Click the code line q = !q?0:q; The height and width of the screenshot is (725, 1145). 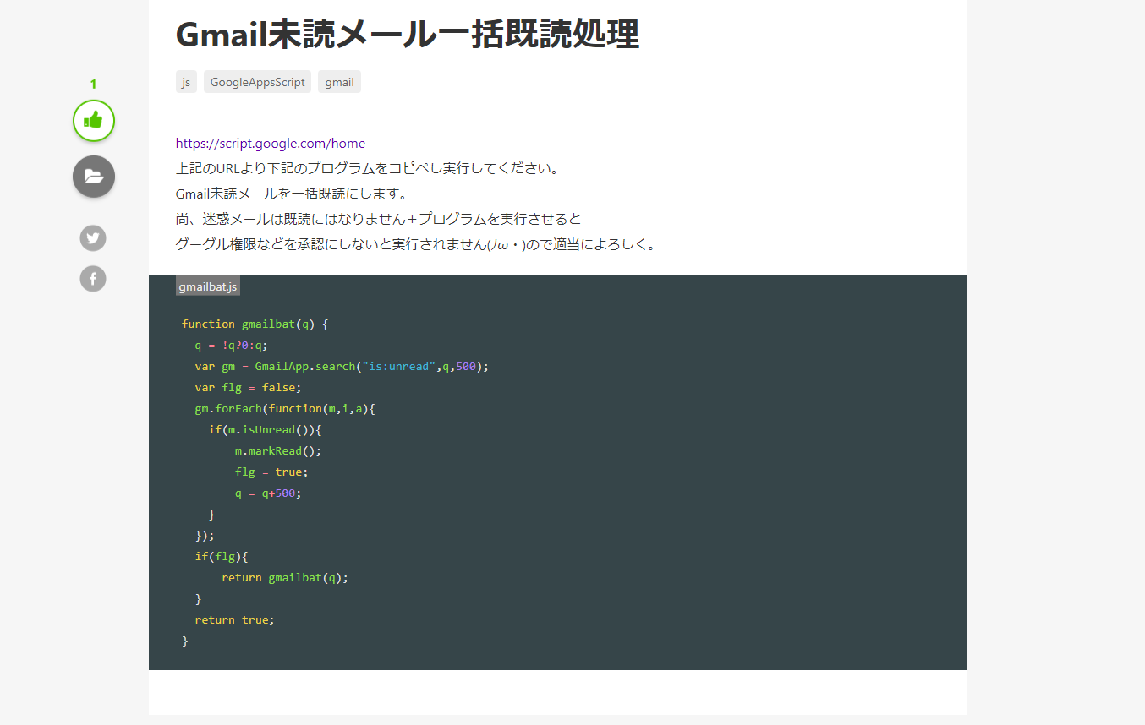point(231,346)
